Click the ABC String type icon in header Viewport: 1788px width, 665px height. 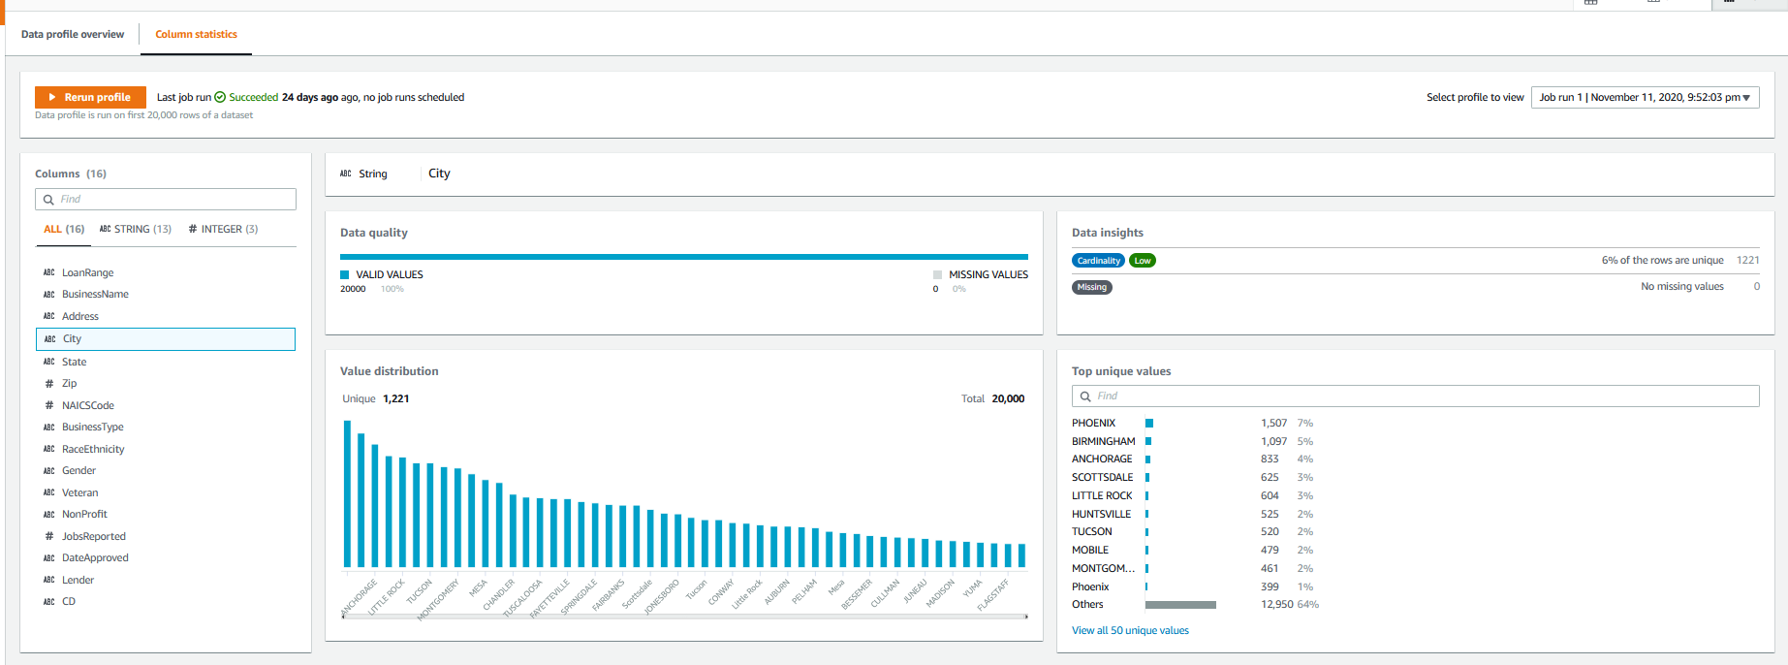346,174
